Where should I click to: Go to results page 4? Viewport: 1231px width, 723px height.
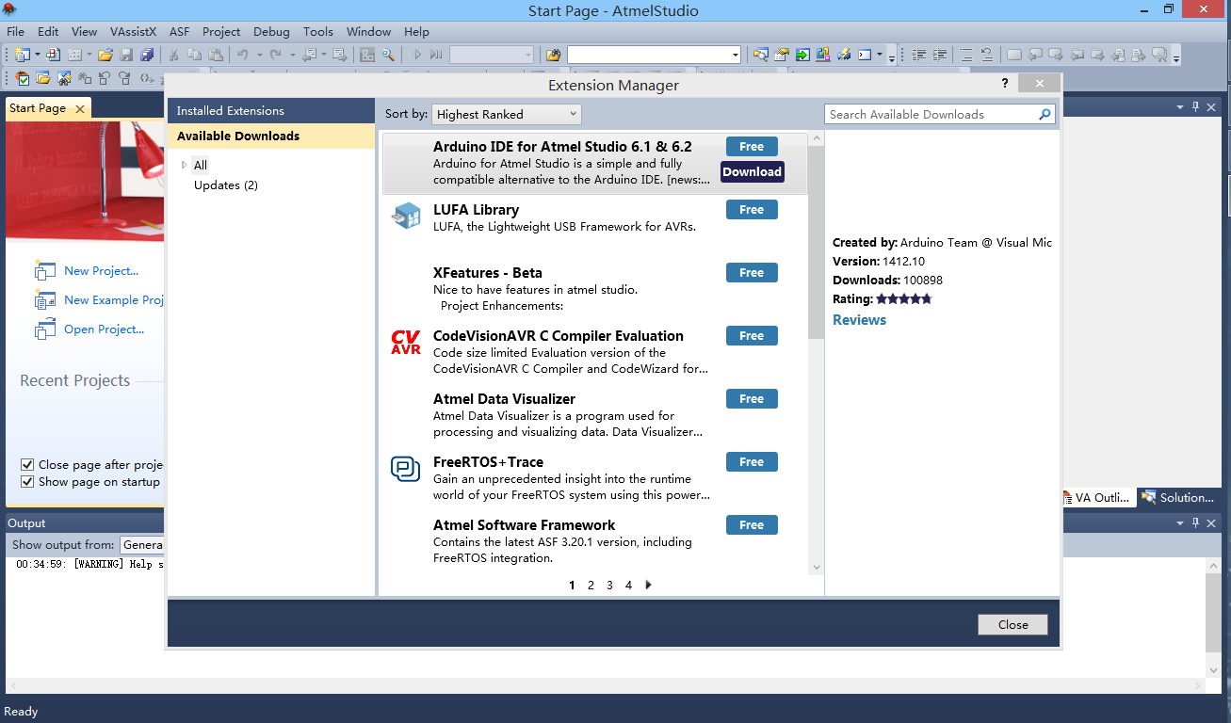[x=628, y=585]
